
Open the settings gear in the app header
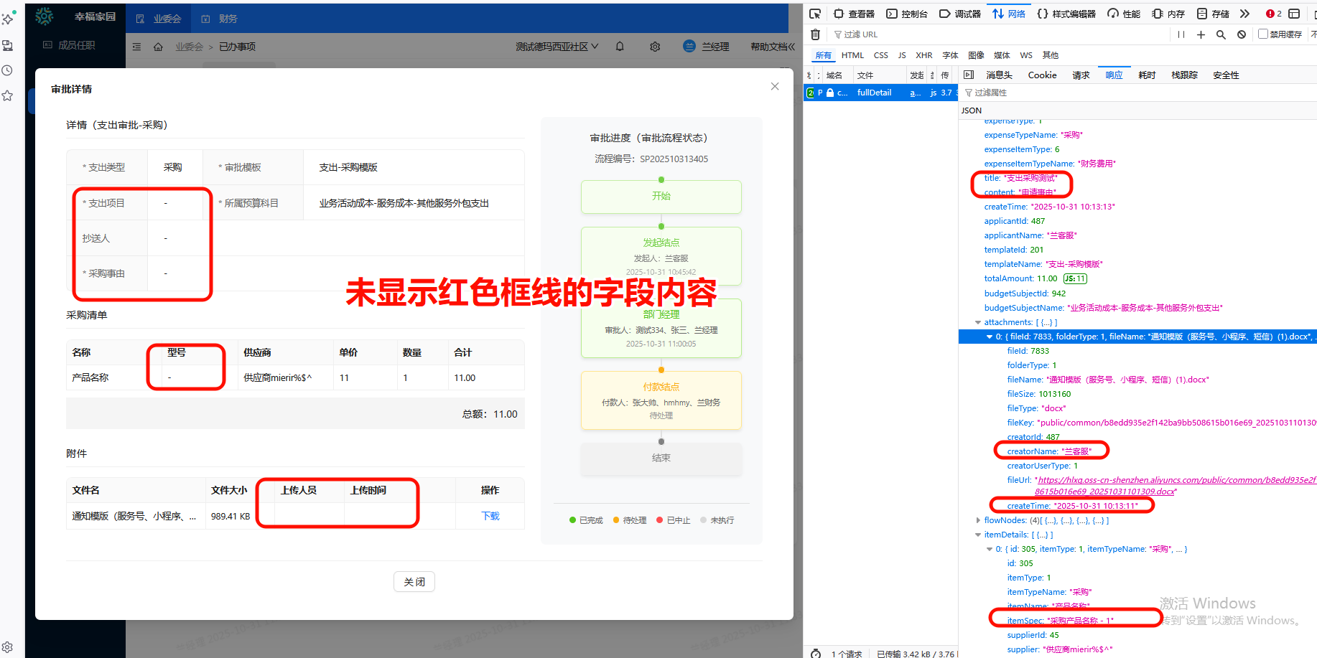(x=655, y=47)
